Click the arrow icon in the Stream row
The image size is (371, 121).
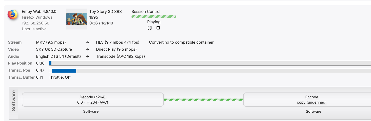[x=87, y=42]
